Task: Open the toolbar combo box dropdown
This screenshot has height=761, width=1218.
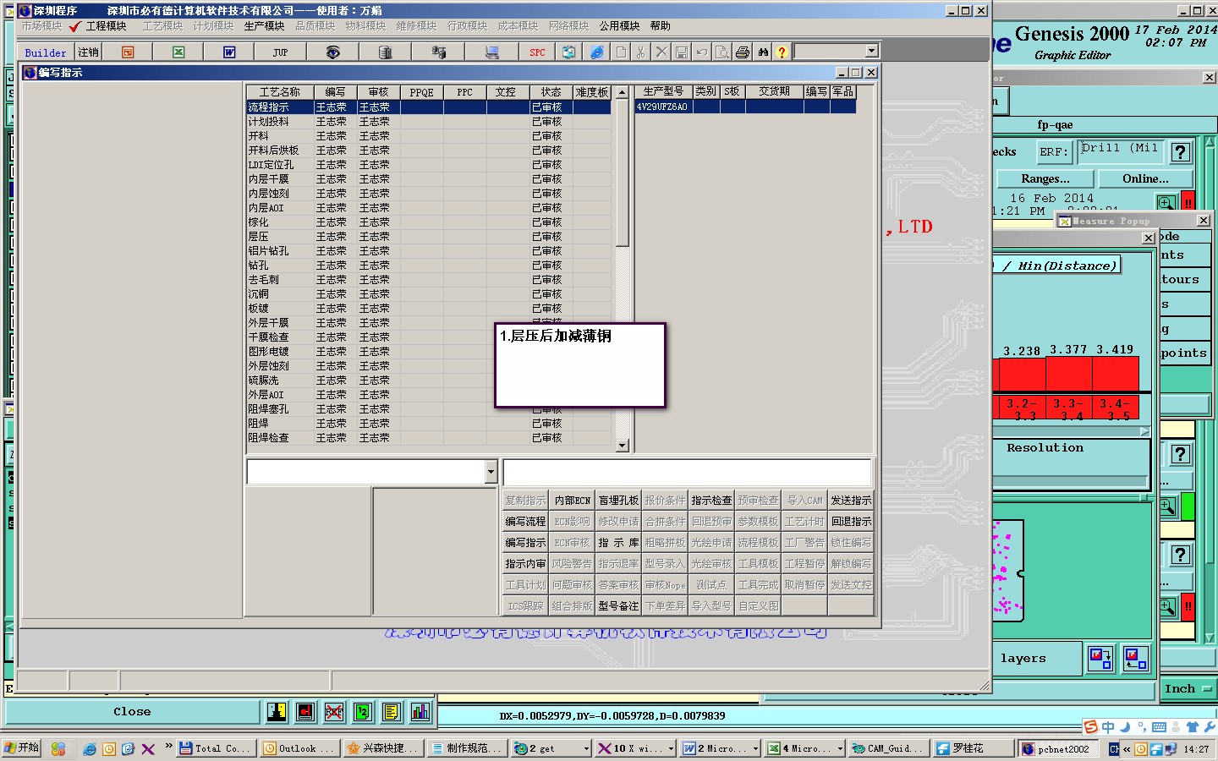Action: click(x=871, y=52)
